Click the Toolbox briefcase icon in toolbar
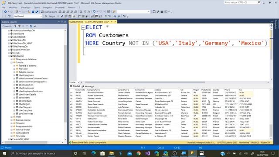This screenshot has width=279, height=157. click(162, 12)
